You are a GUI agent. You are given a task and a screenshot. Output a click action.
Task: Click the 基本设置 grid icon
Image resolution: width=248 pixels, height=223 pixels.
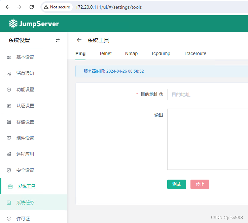pyautogui.click(x=9, y=58)
